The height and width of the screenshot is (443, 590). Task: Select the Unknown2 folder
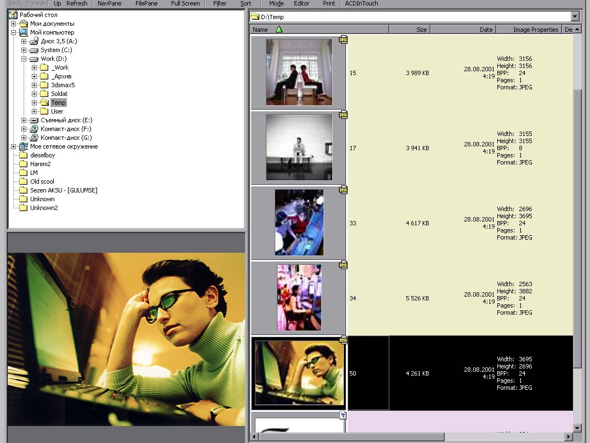tap(44, 208)
